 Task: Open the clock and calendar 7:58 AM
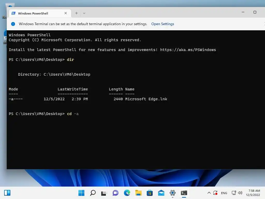coord(253,193)
